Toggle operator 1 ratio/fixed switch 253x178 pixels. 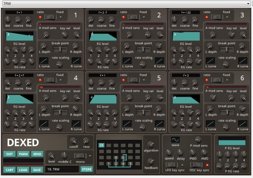click(x=51, y=17)
